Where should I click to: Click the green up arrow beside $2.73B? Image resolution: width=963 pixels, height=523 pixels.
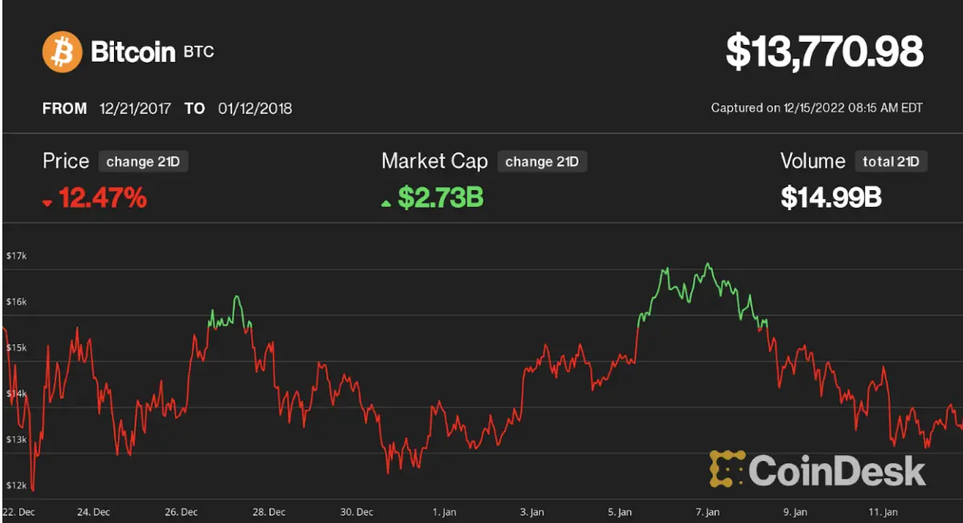(386, 203)
